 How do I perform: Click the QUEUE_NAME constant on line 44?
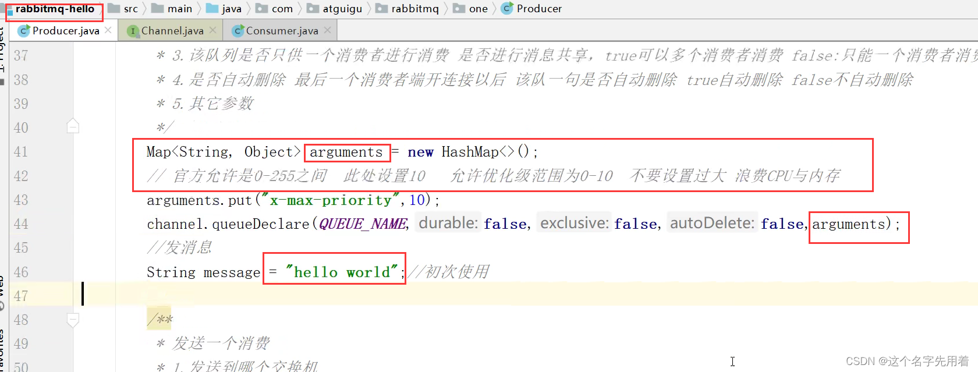pos(363,224)
